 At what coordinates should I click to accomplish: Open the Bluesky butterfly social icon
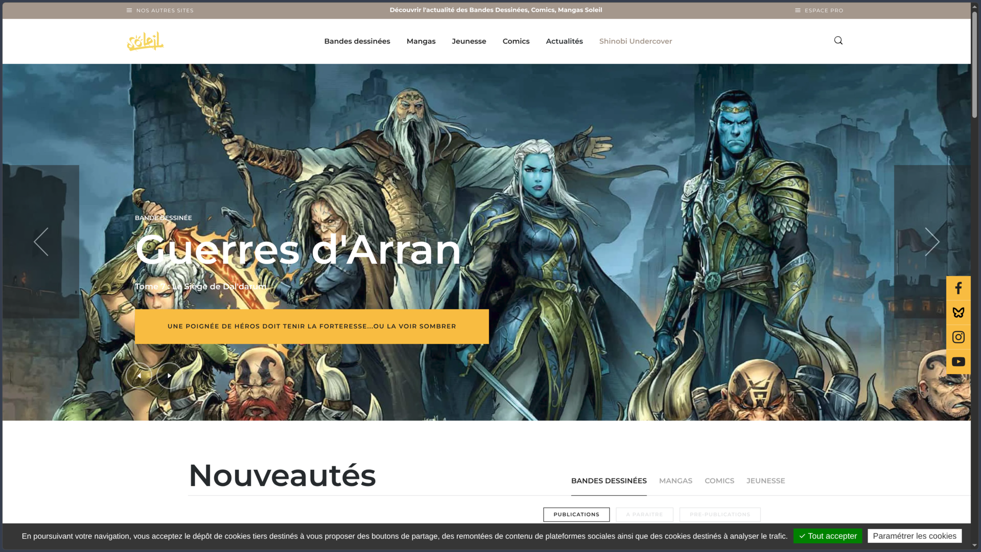point(959,313)
